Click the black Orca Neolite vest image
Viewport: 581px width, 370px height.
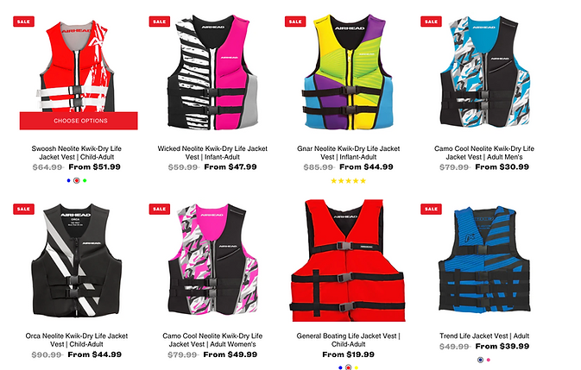coord(76,260)
